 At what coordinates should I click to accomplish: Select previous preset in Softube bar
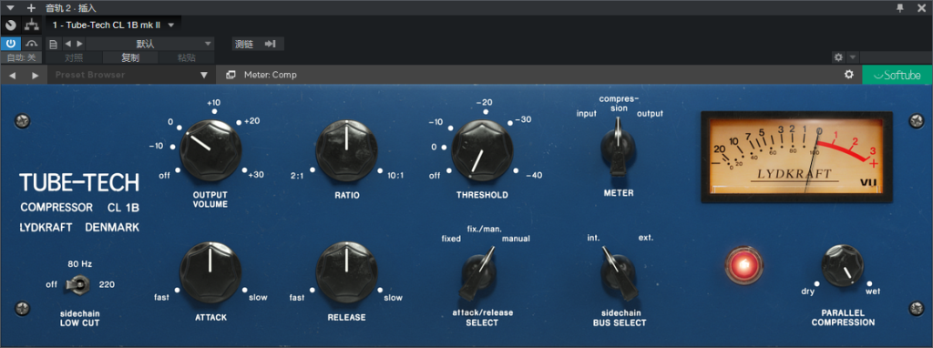[x=13, y=75]
